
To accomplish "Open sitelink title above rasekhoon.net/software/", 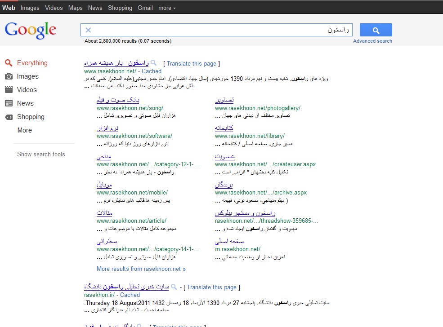I will click(107, 128).
